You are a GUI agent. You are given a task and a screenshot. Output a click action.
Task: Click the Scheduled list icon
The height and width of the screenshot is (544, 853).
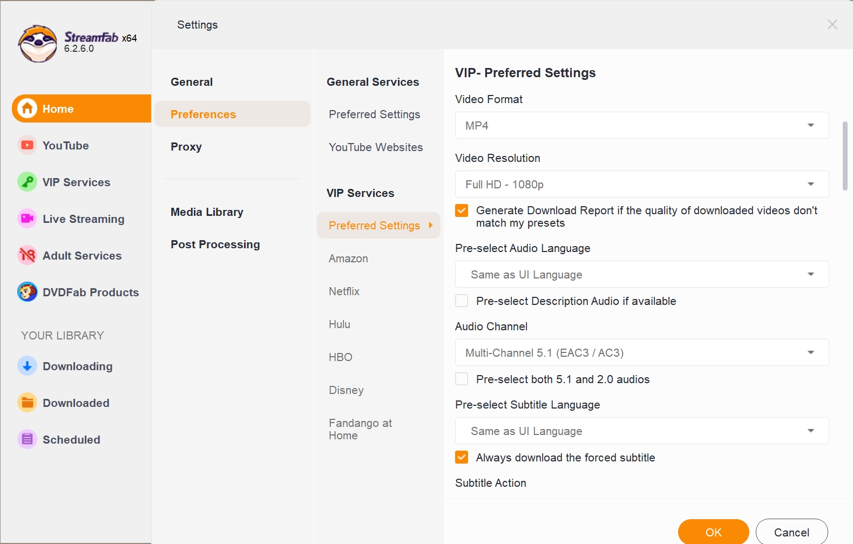point(27,439)
